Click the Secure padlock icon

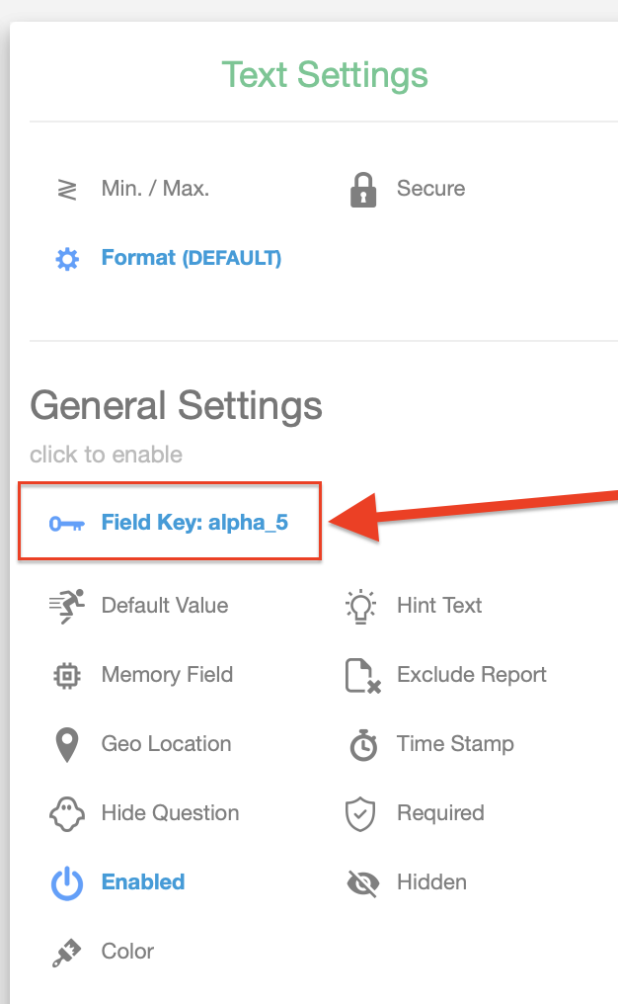[363, 189]
